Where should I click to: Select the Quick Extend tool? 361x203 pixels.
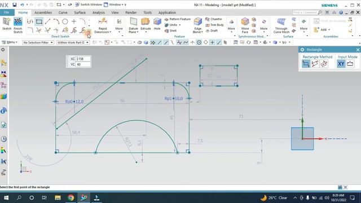pyautogui.click(x=47, y=30)
